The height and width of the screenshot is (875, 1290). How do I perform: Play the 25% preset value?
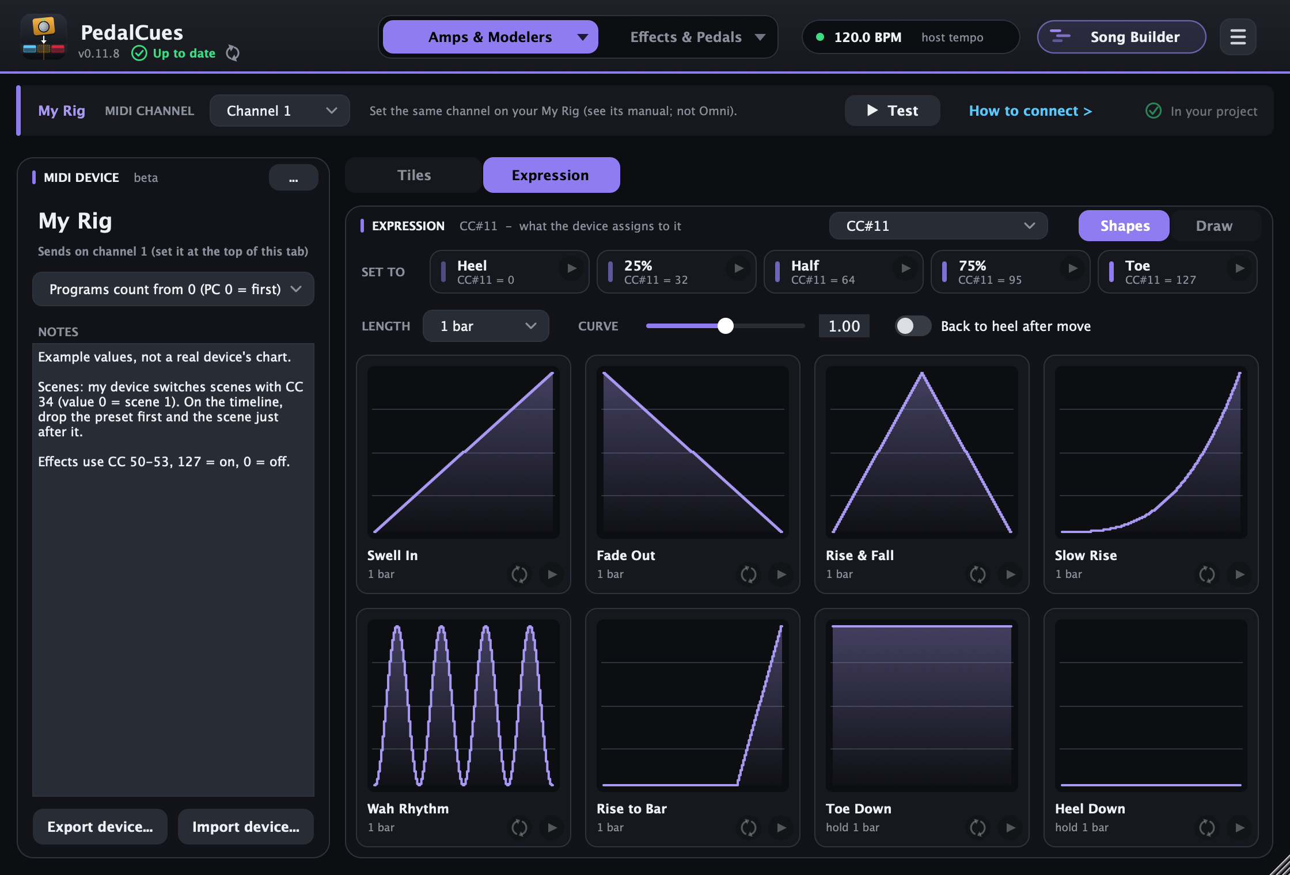pos(738,268)
